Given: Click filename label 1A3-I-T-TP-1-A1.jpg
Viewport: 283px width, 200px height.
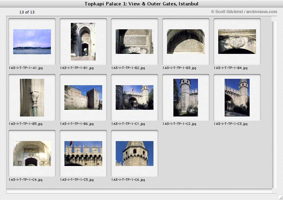Looking at the screenshot, I should pyautogui.click(x=26, y=68).
